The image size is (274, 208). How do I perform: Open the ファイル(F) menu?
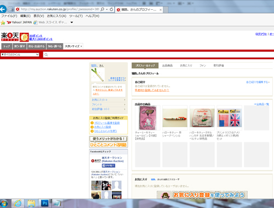9,16
